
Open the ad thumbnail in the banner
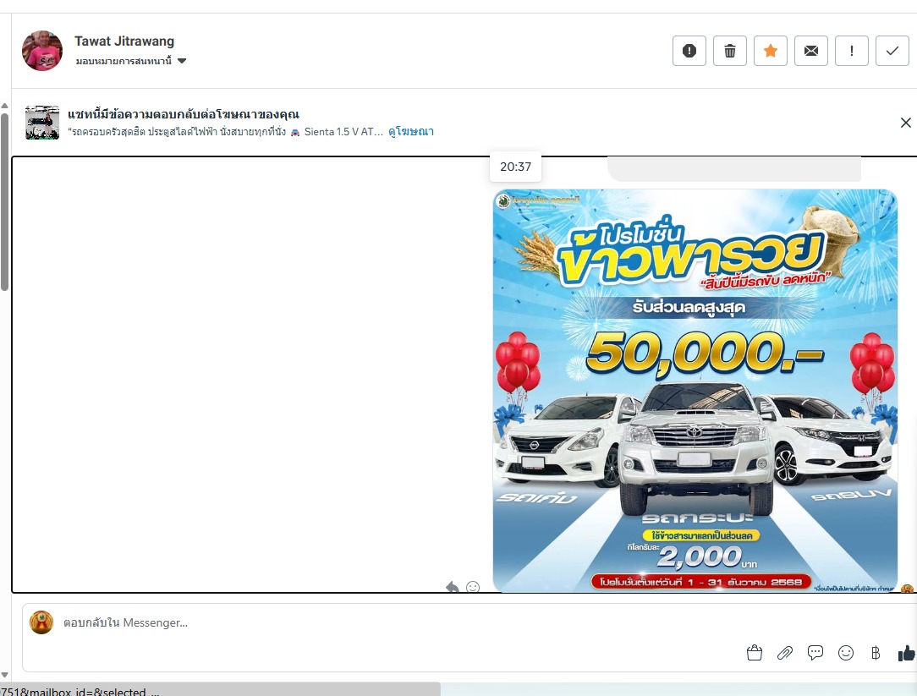pos(42,123)
